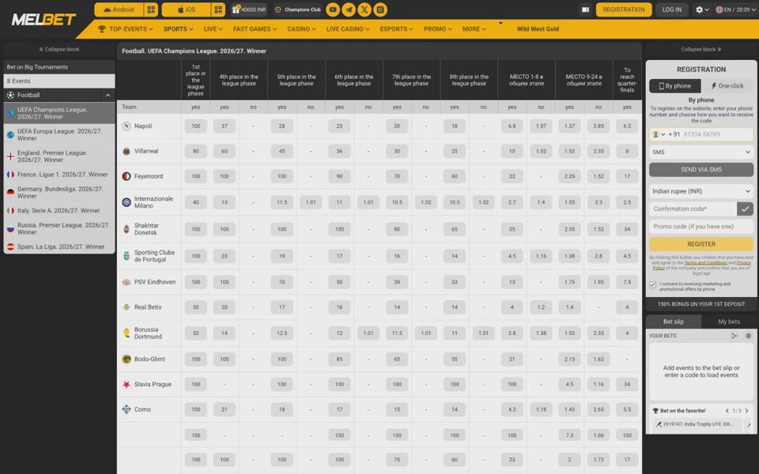Click the Promo code input field
Screen dimensions: 759x474
[701, 227]
